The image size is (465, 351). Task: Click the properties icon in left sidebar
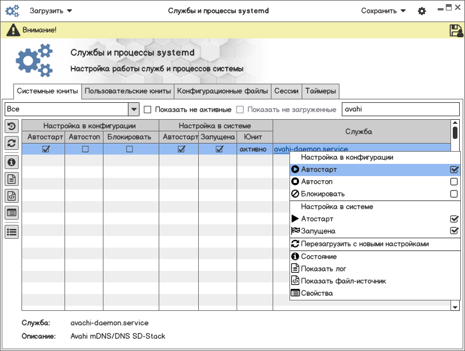(12, 213)
